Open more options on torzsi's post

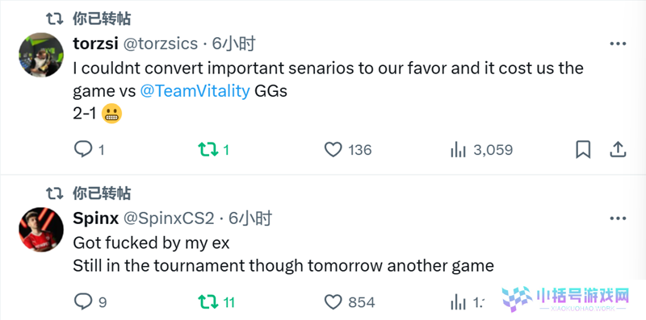pyautogui.click(x=618, y=44)
